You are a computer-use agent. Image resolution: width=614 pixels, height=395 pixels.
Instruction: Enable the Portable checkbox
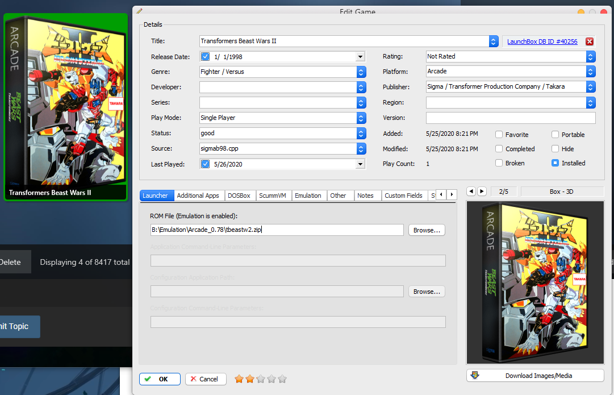point(555,134)
